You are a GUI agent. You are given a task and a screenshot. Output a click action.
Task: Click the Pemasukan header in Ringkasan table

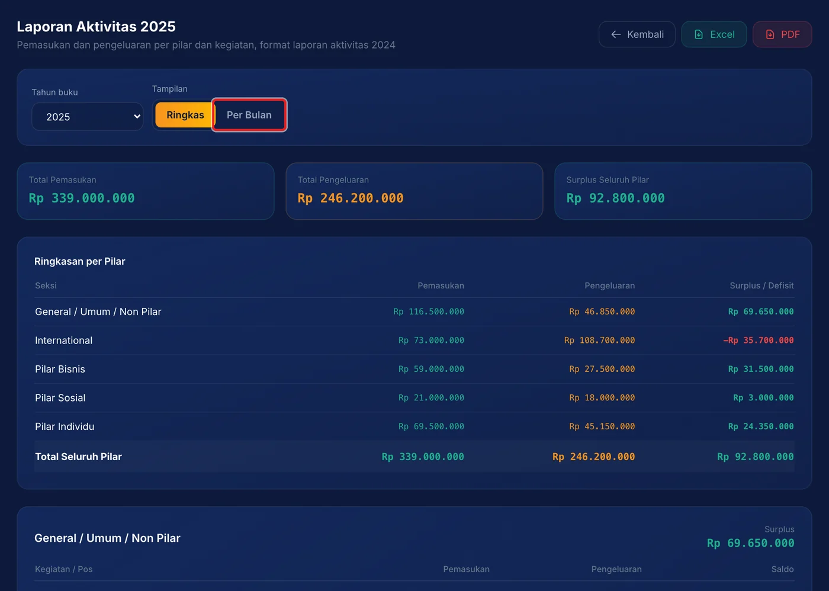tap(441, 285)
